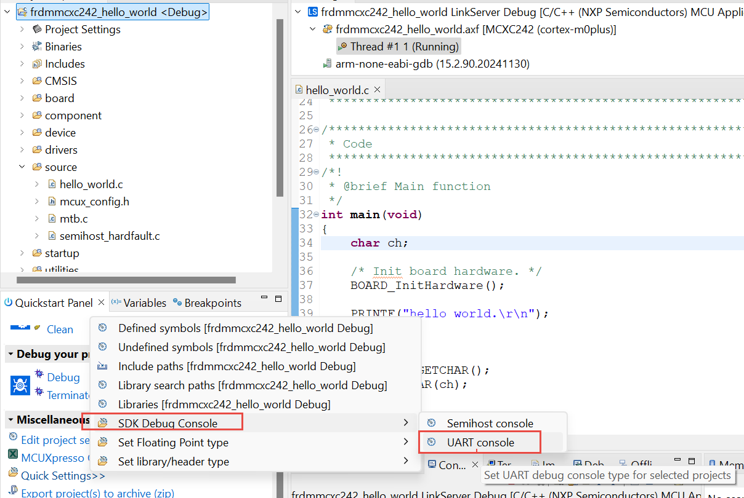Screen dimensions: 744x498
Task: Close the Quickstart Panel tab
Action: click(102, 302)
